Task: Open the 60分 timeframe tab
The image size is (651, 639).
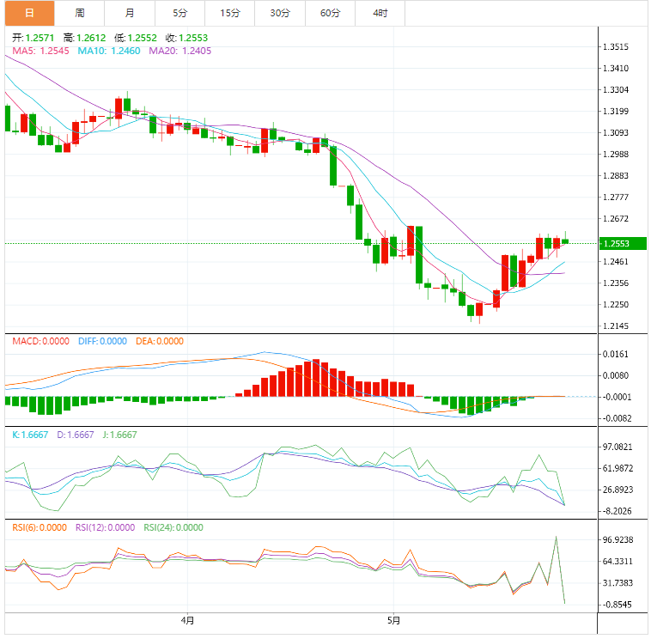Action: [330, 13]
